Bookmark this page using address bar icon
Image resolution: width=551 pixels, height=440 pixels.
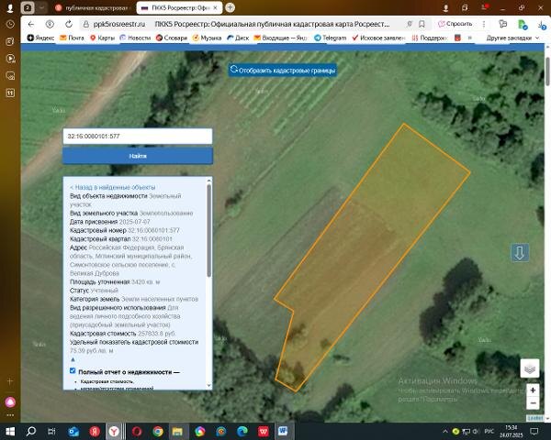[422, 24]
